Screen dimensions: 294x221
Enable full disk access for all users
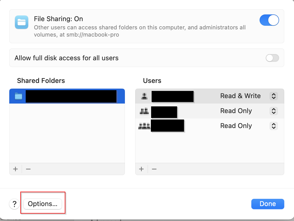click(x=272, y=58)
